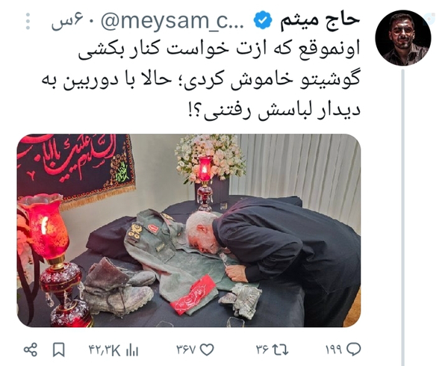Retweet using the arrows icon
This screenshot has width=448, height=366.
coord(280,350)
